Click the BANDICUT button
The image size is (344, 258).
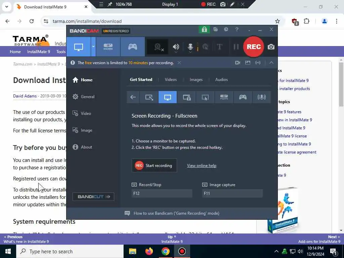pyautogui.click(x=93, y=197)
